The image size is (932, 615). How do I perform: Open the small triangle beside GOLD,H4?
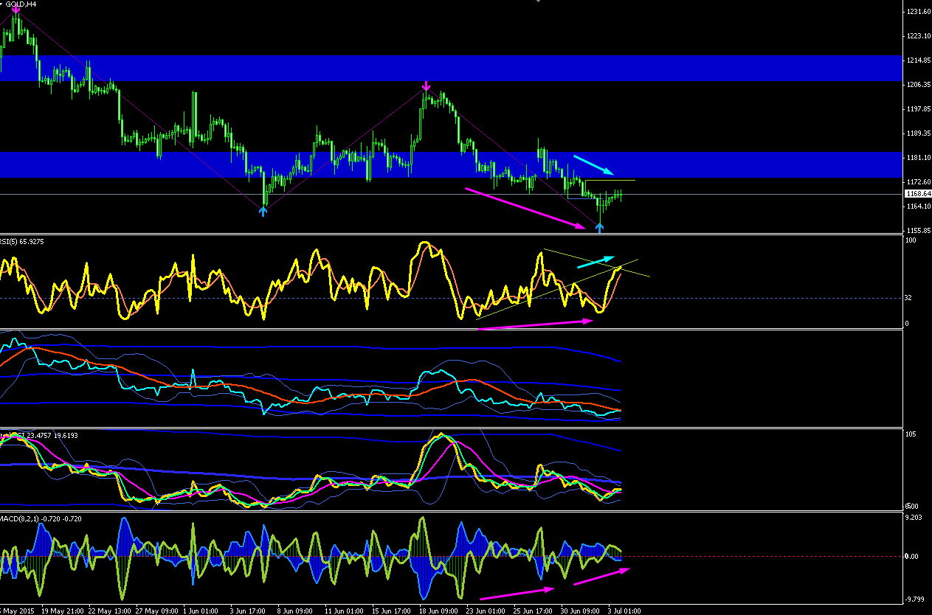[x=2, y=4]
